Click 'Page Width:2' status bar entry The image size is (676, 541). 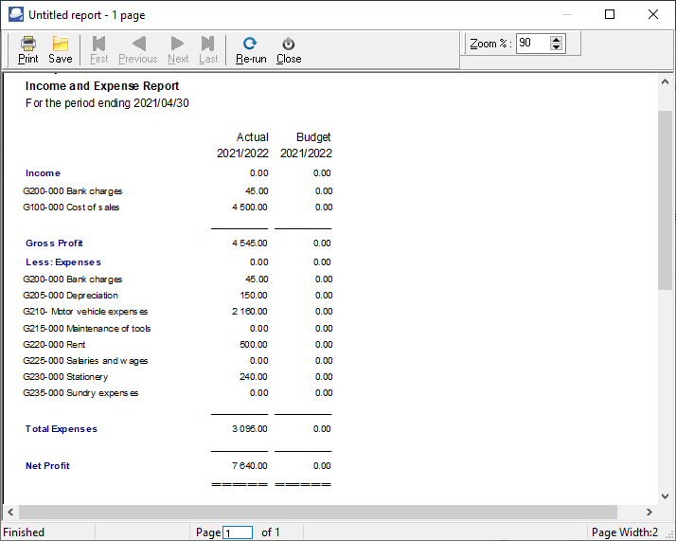tap(625, 532)
